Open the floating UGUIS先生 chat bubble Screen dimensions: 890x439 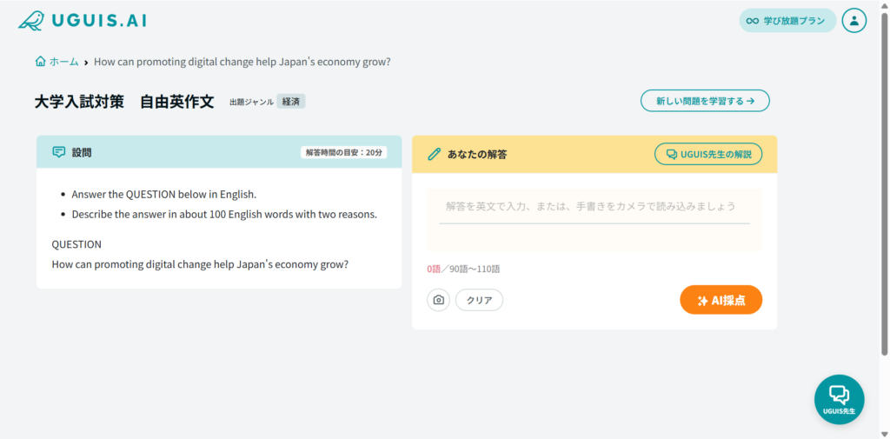pyautogui.click(x=839, y=399)
